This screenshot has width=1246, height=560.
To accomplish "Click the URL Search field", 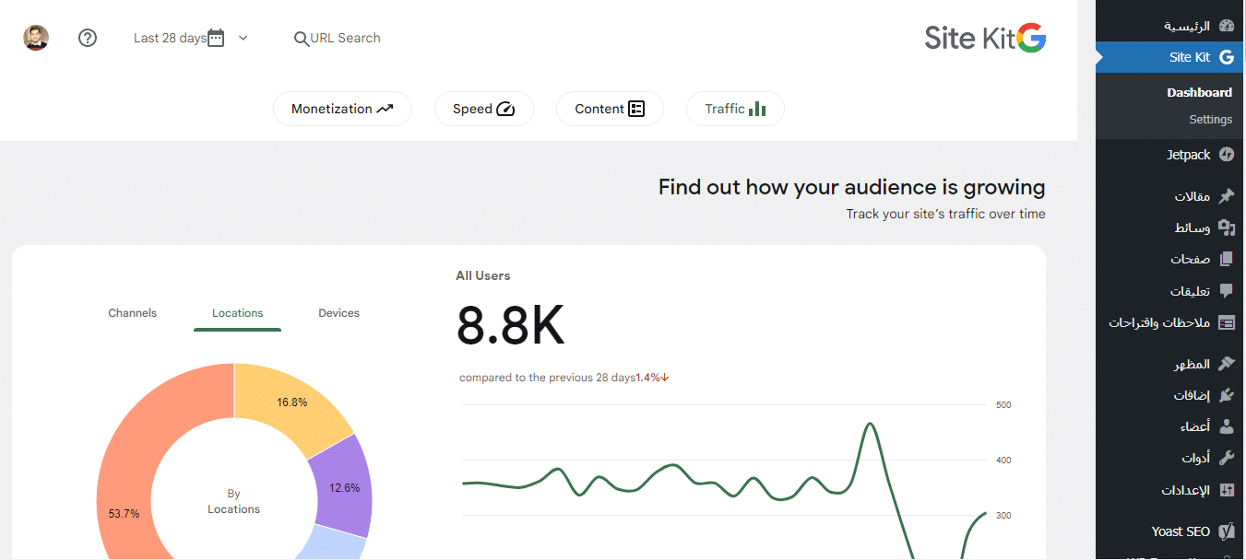I will click(x=345, y=39).
